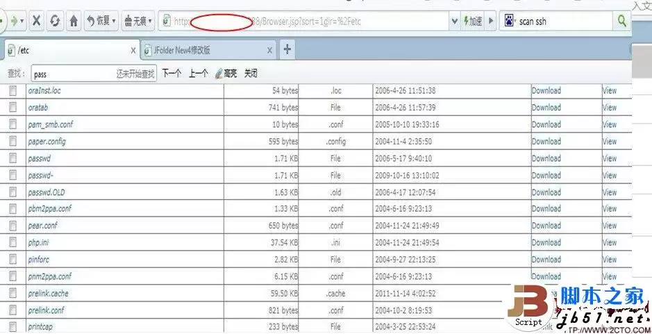The height and width of the screenshot is (334, 652).
Task: Click 下一个 to find next match
Action: coord(172,74)
